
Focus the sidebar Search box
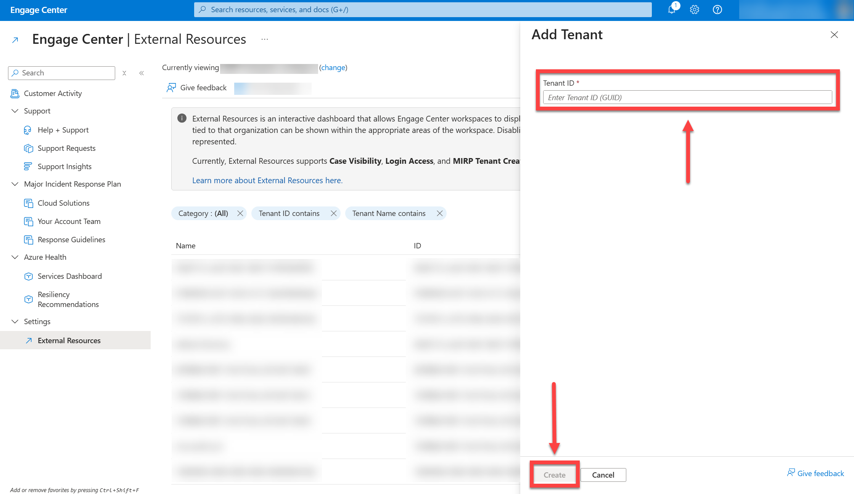tap(62, 73)
